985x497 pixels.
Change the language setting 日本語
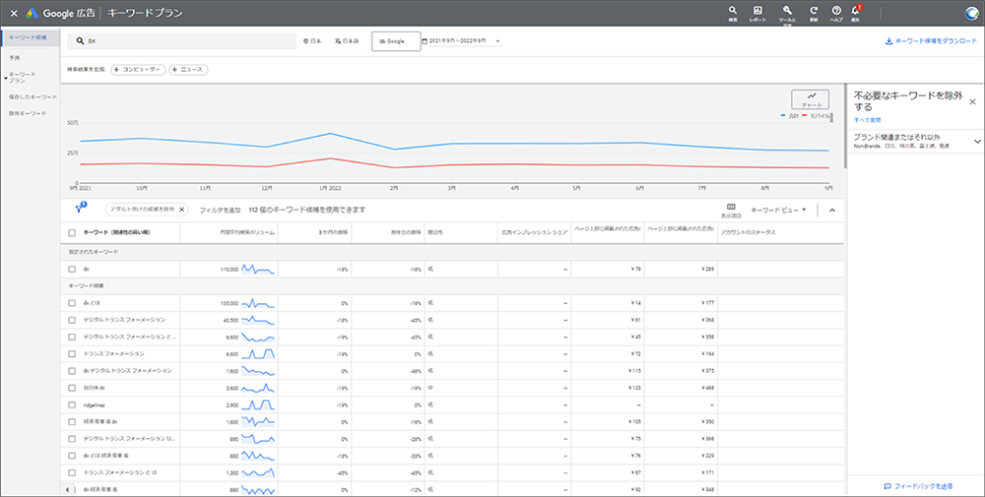point(347,41)
